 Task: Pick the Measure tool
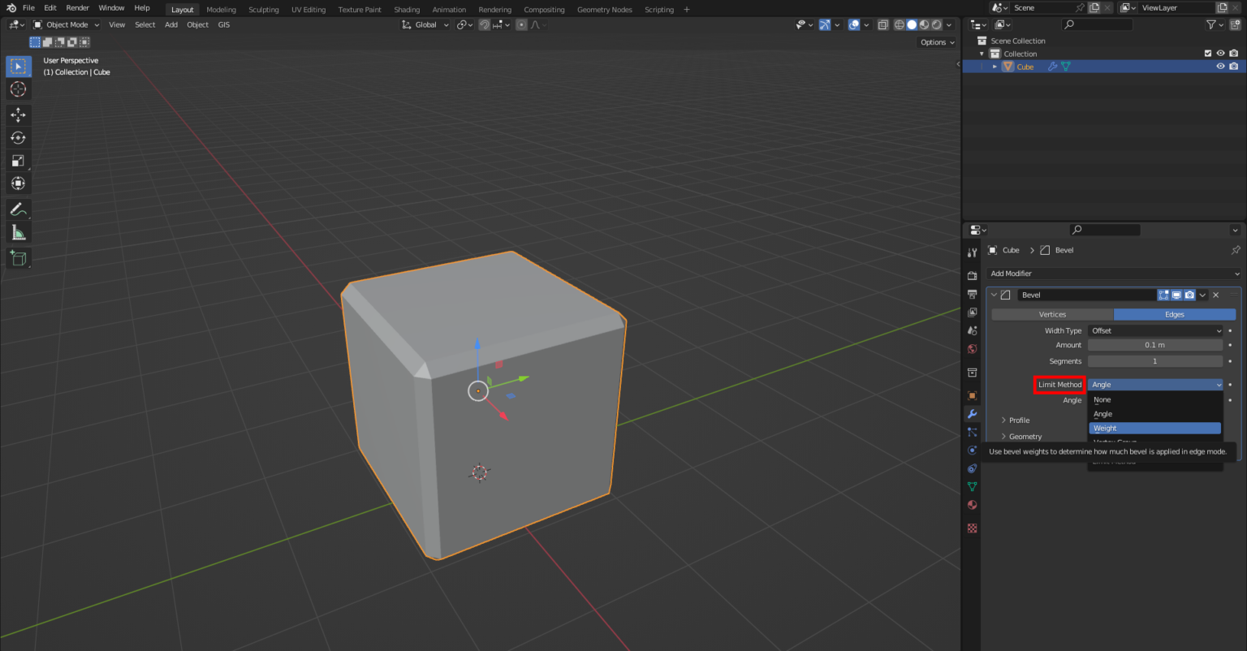(18, 232)
